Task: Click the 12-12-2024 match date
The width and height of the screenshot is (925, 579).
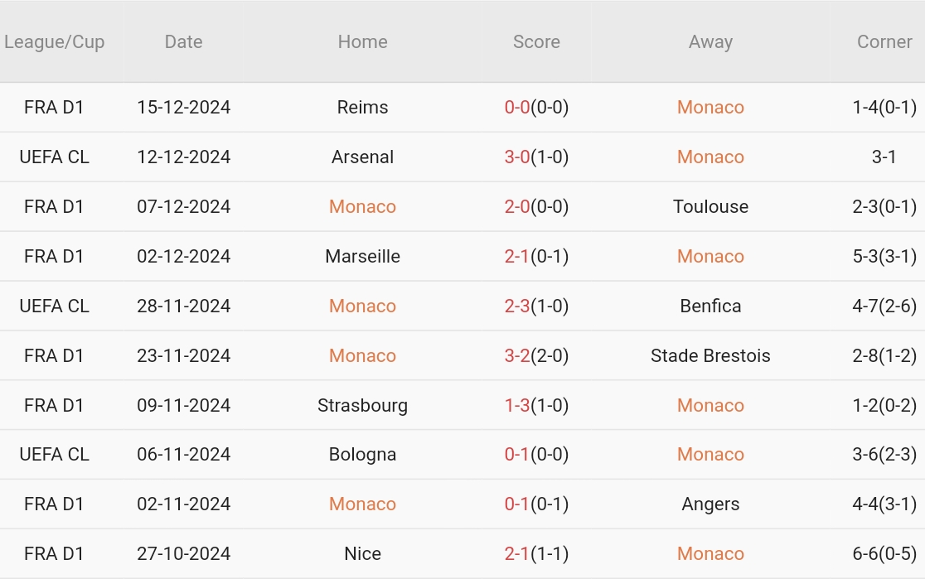Action: 183,157
